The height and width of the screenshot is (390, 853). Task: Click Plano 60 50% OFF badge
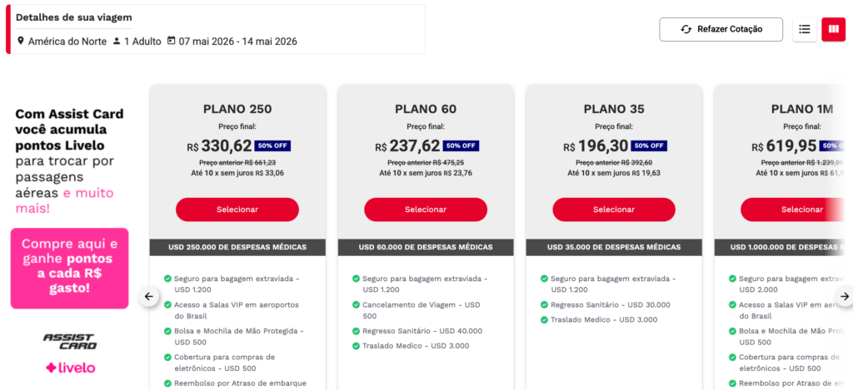[461, 146]
